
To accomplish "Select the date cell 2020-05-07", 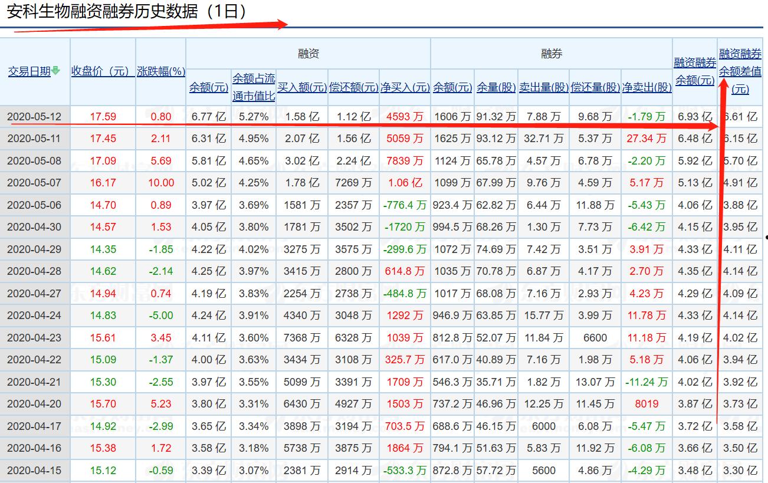I will point(34,183).
